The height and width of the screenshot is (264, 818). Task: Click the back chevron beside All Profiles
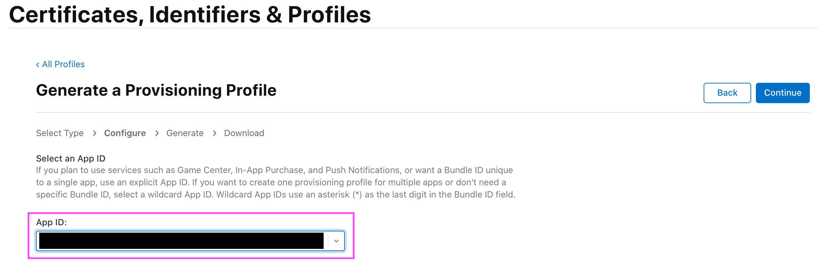38,64
